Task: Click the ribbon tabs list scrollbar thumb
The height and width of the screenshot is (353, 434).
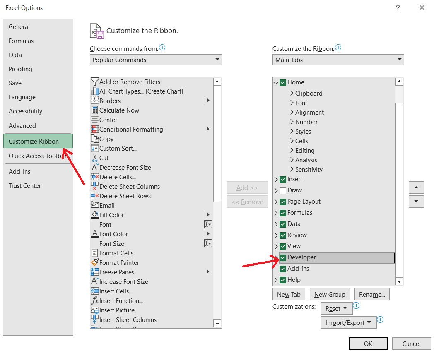Action: tap(399, 190)
